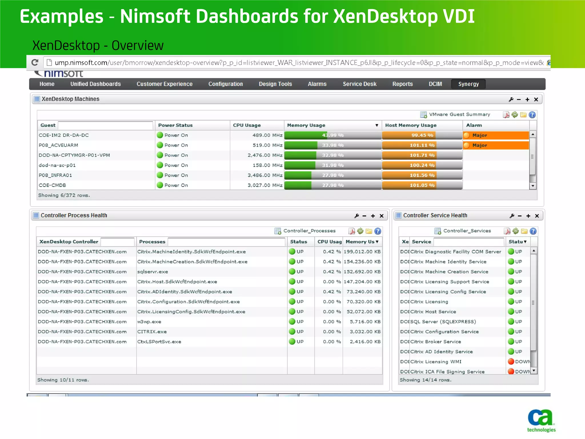Click the Processes filter input field

click(227, 242)
